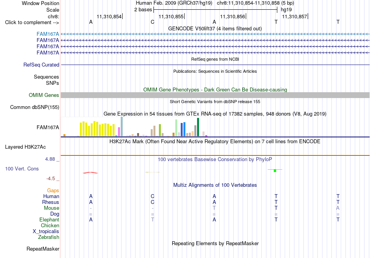The width and height of the screenshot is (370, 258).
Task: Click the 'Sequences' publications subtrack label
Action: click(46, 77)
